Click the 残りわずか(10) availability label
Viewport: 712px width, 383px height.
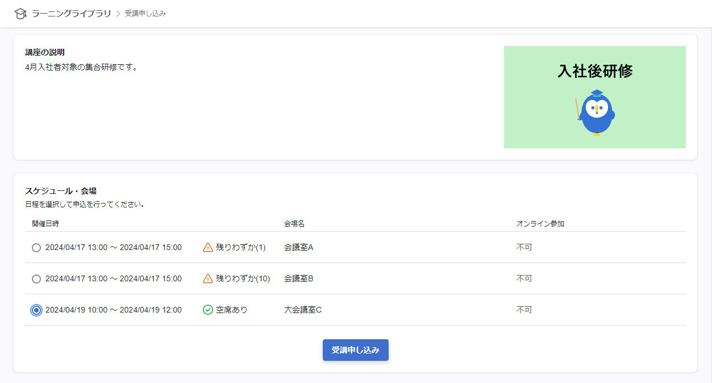pos(243,278)
